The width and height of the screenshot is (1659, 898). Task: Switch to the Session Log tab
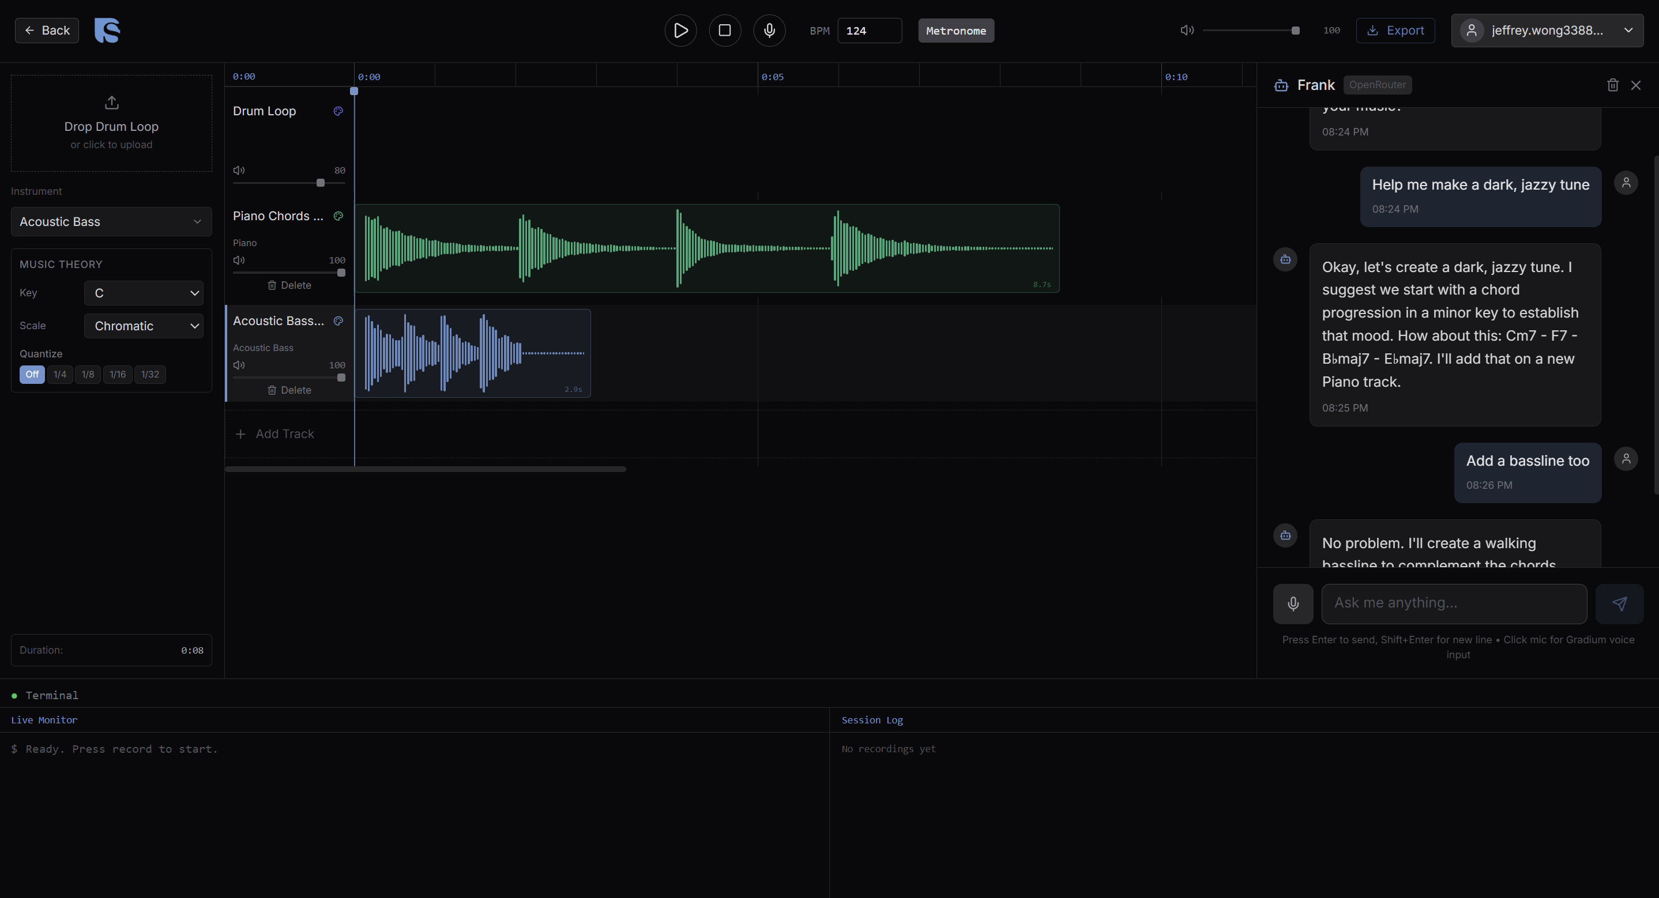(x=872, y=720)
